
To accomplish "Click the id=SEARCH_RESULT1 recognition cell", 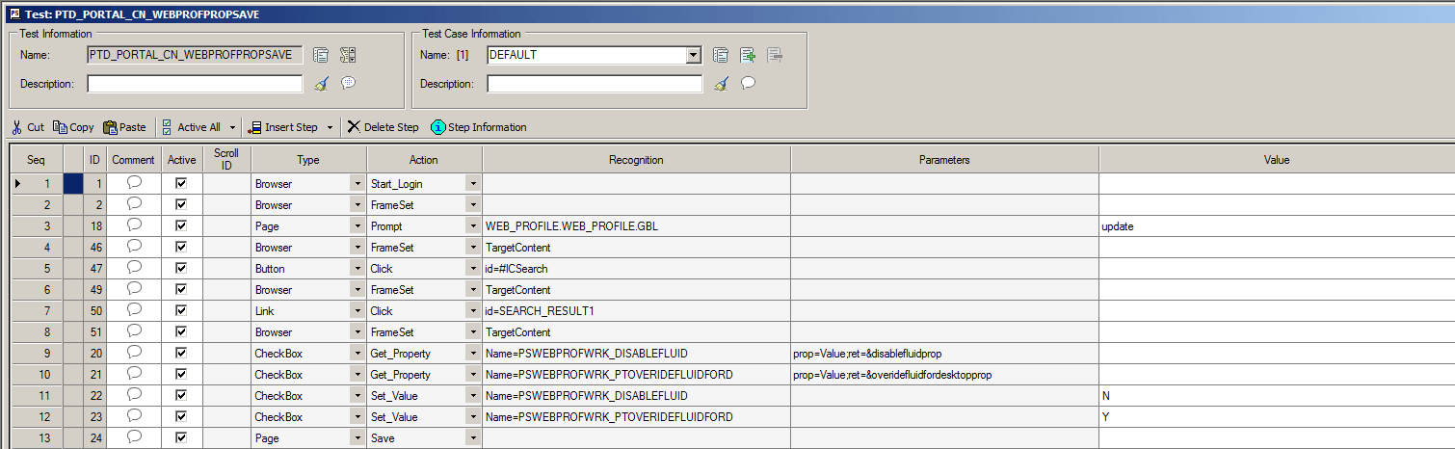I will (x=636, y=310).
